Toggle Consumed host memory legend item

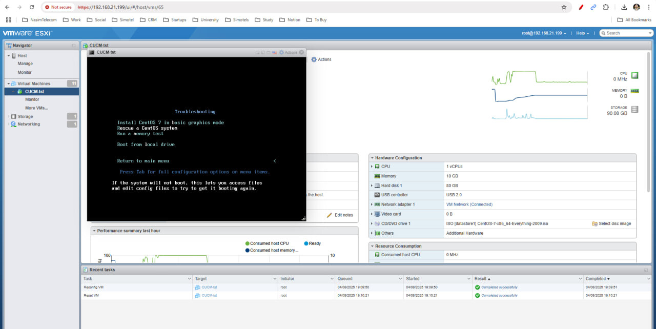point(272,250)
